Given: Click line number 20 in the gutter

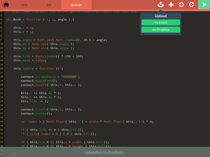Looking at the screenshot, I should 2,85.
